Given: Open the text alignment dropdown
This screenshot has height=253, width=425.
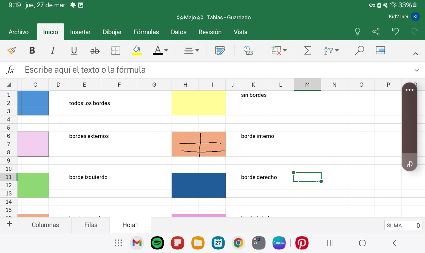Looking at the screenshot, I should point(192,50).
